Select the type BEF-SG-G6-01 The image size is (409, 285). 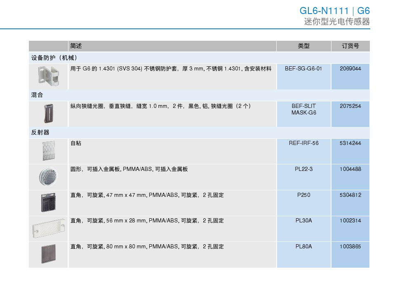tap(303, 69)
